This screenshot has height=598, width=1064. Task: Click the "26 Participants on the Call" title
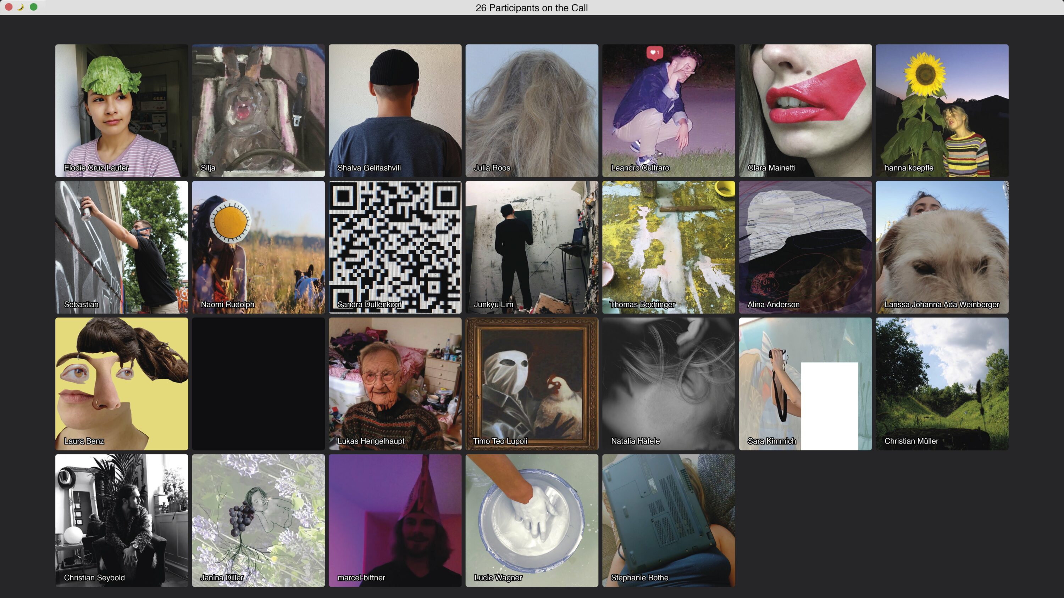[x=532, y=8]
